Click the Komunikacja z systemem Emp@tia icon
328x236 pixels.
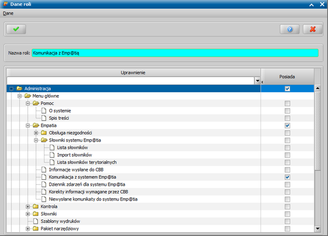[44, 177]
